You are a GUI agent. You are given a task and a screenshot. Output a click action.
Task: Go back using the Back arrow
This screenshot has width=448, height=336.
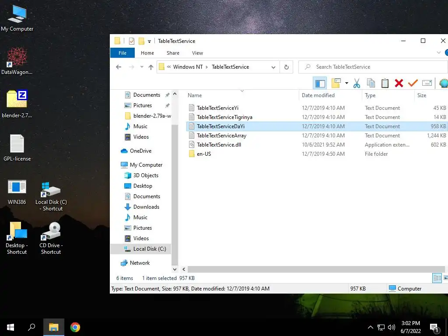click(119, 67)
